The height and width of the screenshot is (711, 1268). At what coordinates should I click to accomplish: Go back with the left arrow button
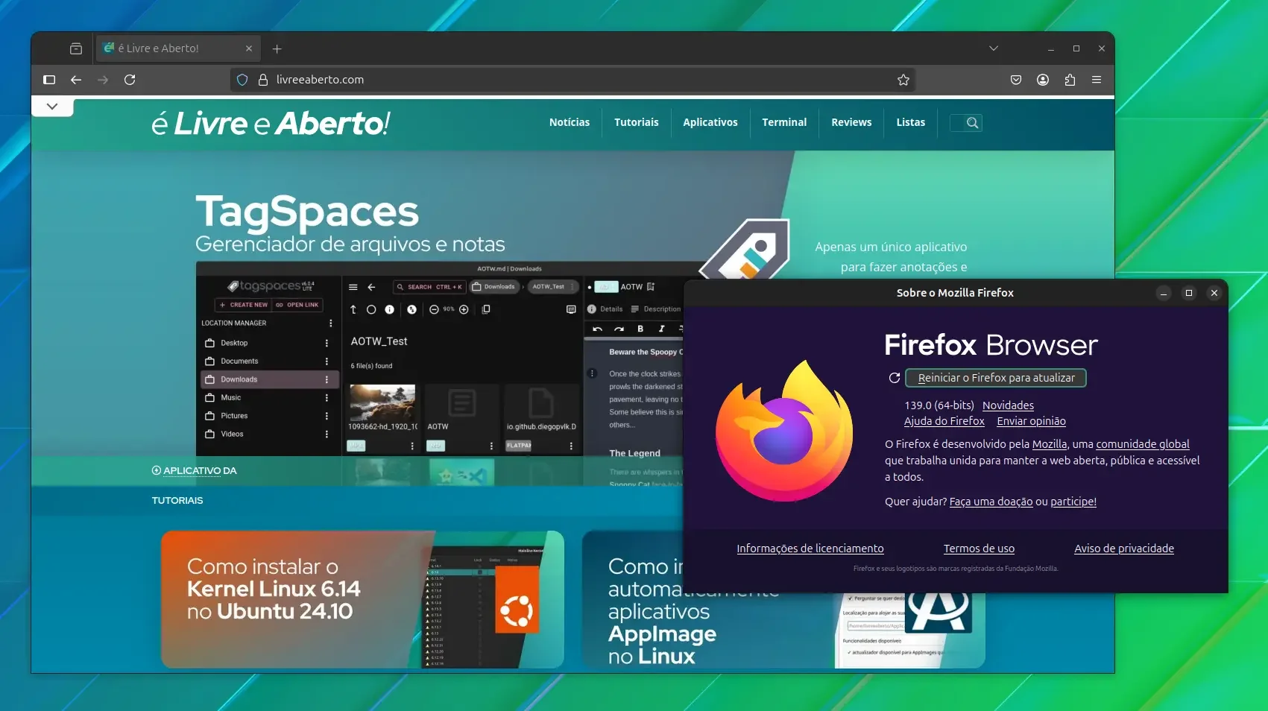pos(76,80)
